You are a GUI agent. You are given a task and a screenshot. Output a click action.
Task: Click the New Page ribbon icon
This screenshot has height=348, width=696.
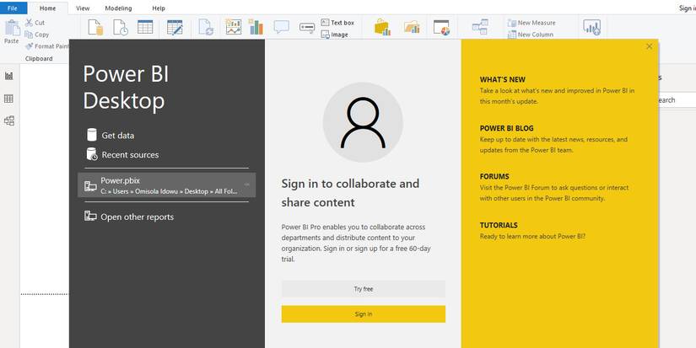(x=234, y=27)
